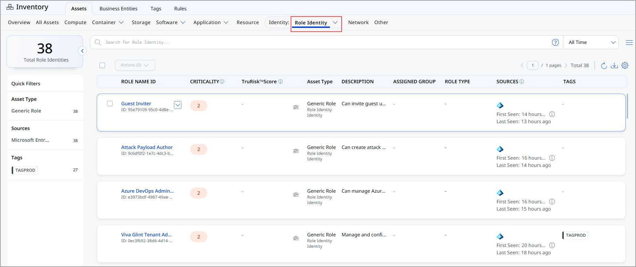
Task: Filter by TAGPROD tag in Quick Filters
Action: 25,170
